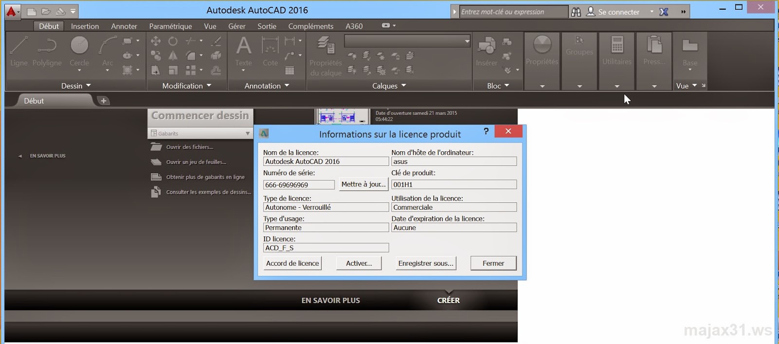779x344 pixels.
Task: Open the AutoCAD application menu (red A)
Action: point(12,11)
